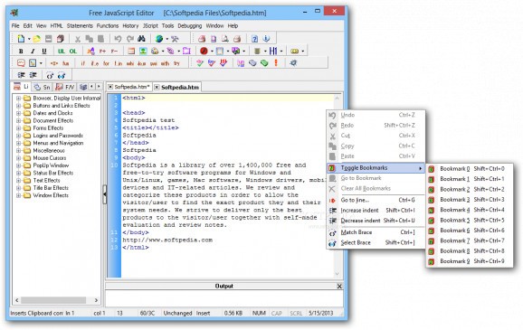Click the NUM indicator in status bar
This screenshot has height=330, width=523.
tap(259, 314)
